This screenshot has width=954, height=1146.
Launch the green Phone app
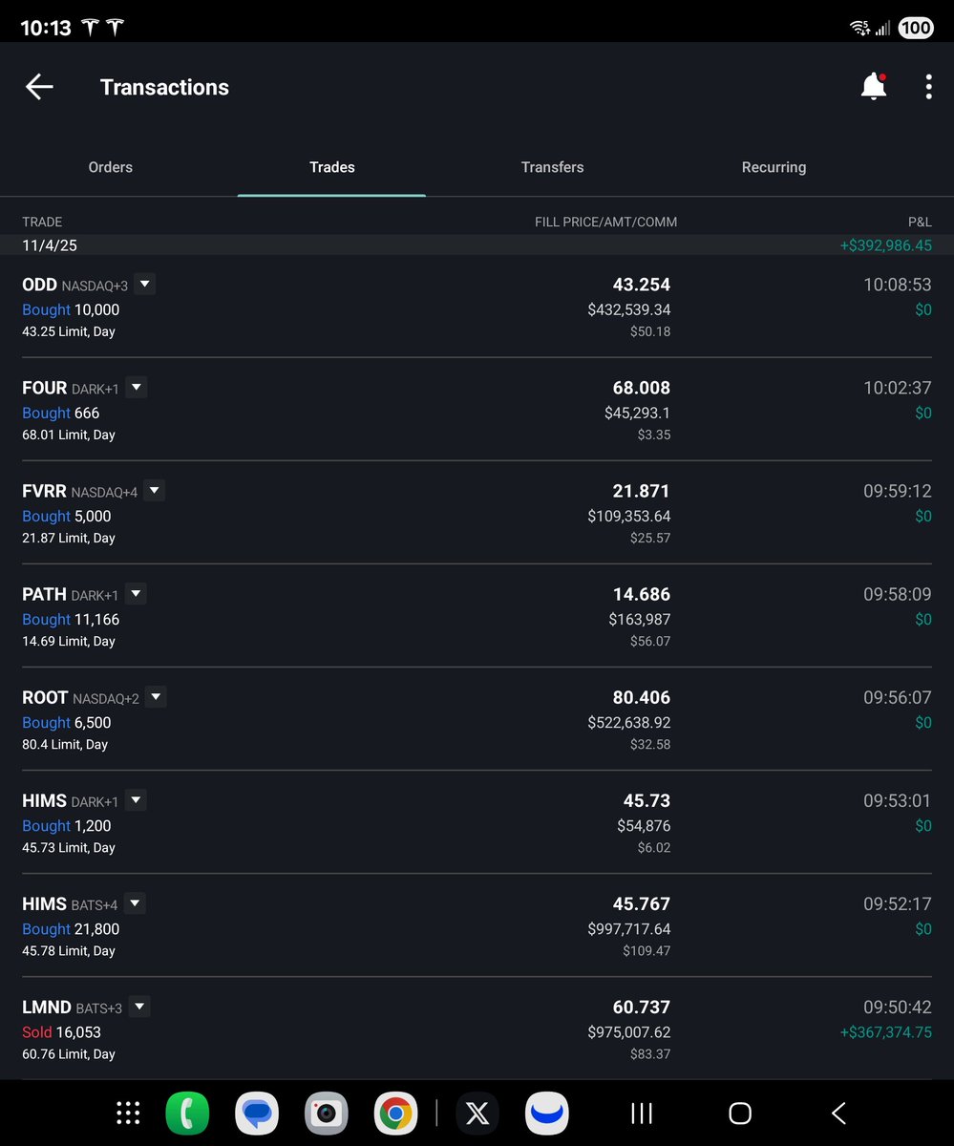(x=187, y=1113)
